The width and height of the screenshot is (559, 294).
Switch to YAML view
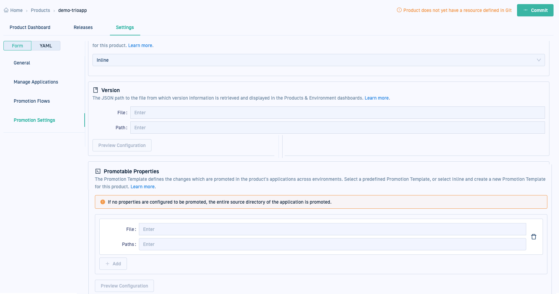[46, 46]
